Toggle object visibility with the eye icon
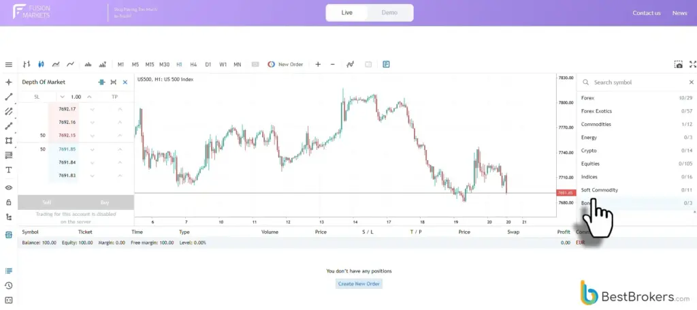Screen dimensions: 697x310 [x=8, y=187]
